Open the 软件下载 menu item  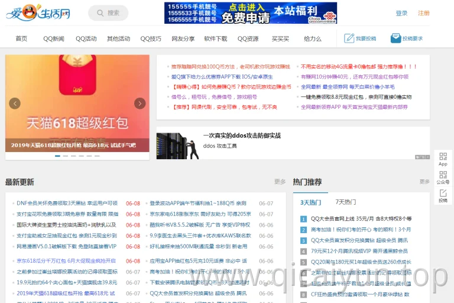[x=215, y=38]
